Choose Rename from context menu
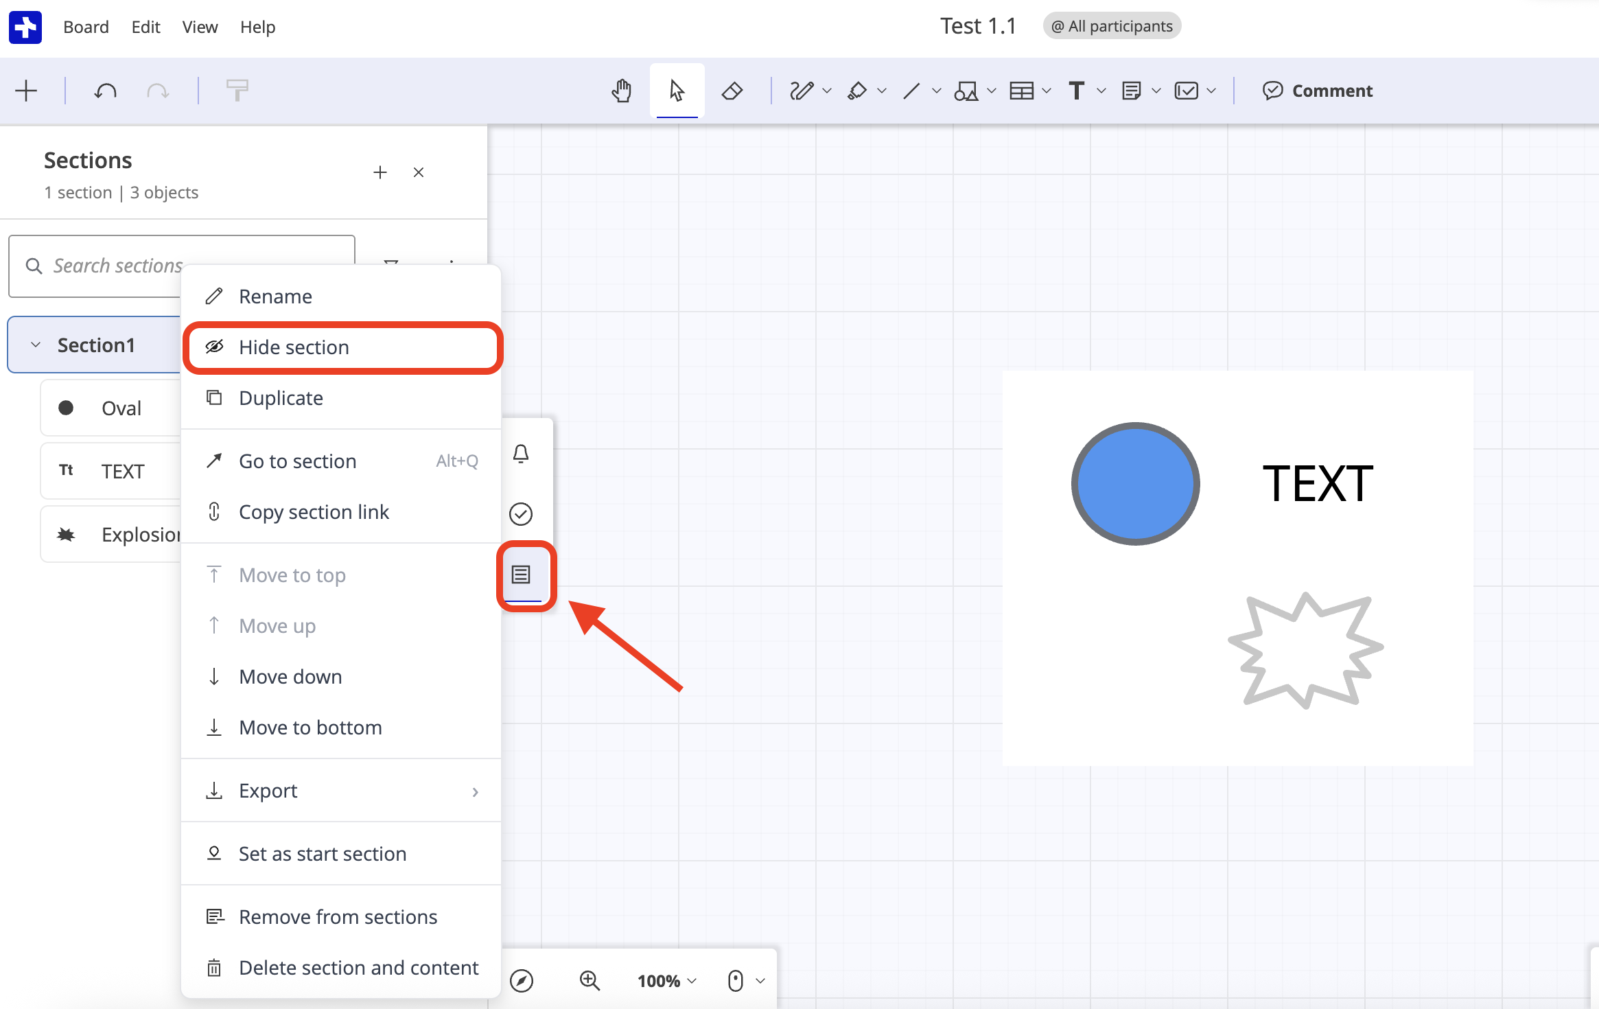 342,297
